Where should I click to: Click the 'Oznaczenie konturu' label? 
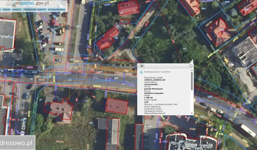click(x=153, y=111)
